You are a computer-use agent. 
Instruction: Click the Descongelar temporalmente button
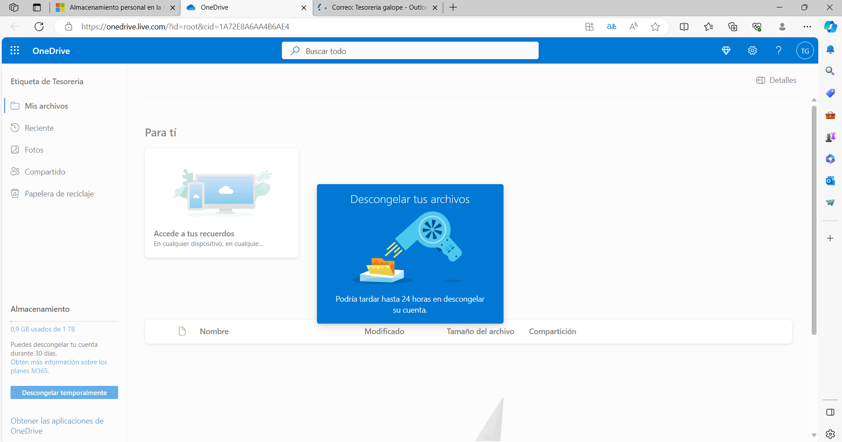tap(65, 392)
